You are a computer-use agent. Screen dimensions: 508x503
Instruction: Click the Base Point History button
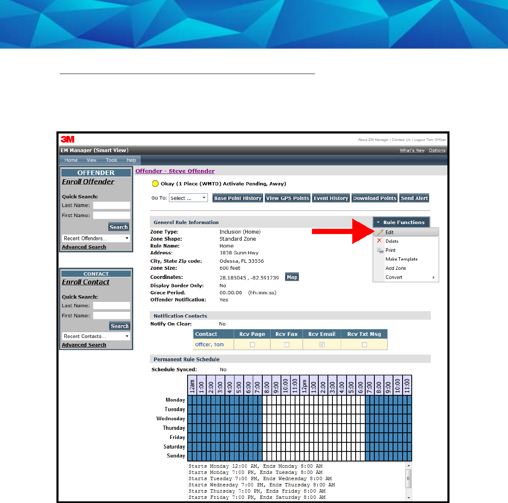(x=238, y=198)
